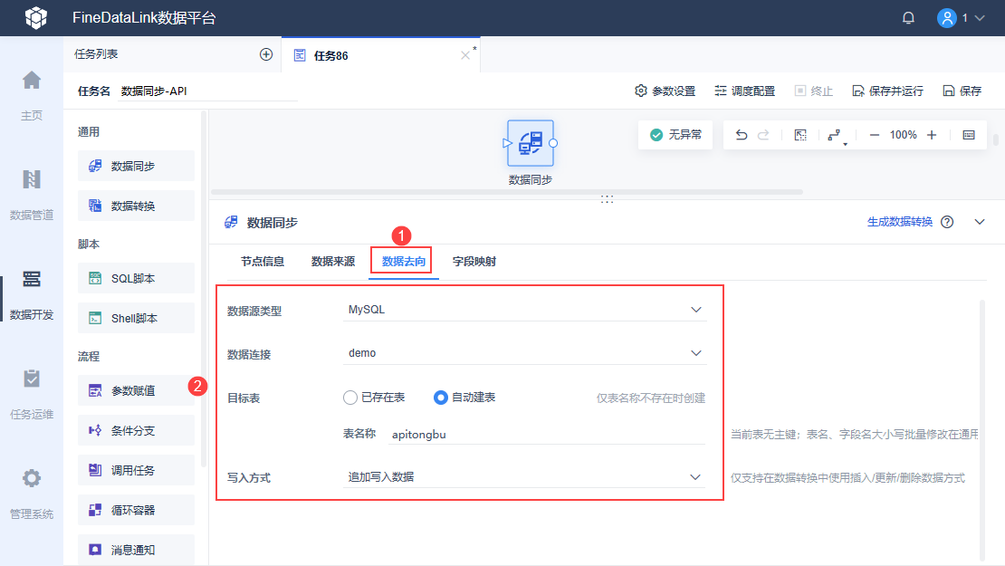The image size is (1005, 566).
Task: Select the 数据同步 node on canvas
Action: click(530, 144)
